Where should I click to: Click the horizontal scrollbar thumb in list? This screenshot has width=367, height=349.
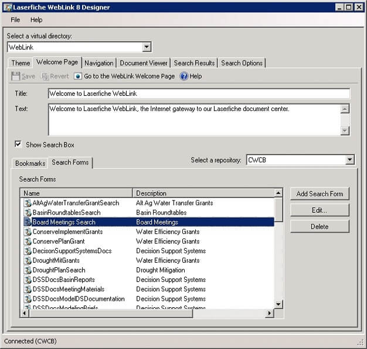111,313
